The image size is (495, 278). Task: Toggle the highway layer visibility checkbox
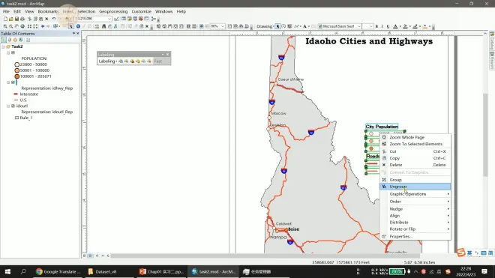pos(13,82)
